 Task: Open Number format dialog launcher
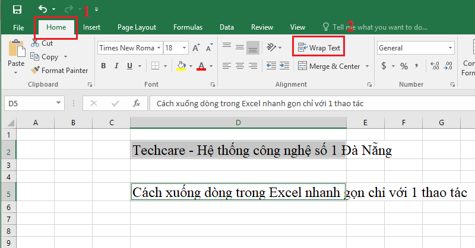[x=452, y=85]
